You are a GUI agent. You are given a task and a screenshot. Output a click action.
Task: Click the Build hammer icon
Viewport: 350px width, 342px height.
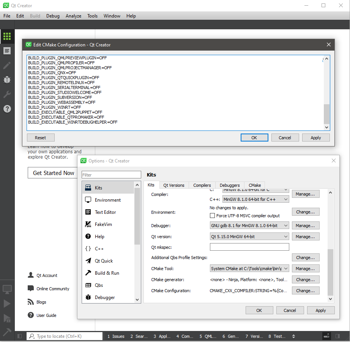coord(7,332)
